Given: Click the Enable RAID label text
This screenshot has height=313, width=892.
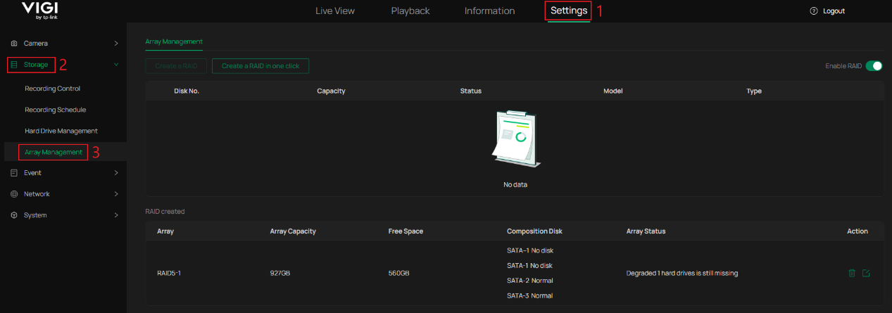Looking at the screenshot, I should (x=843, y=66).
